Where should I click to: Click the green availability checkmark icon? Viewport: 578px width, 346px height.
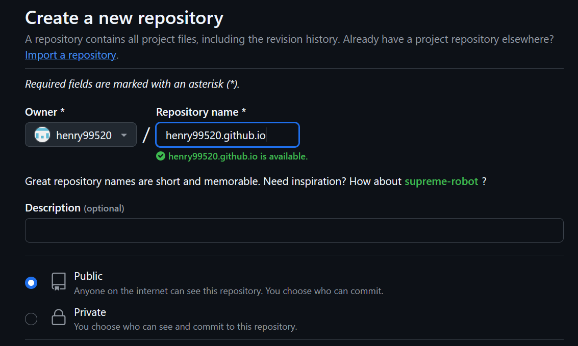(161, 156)
